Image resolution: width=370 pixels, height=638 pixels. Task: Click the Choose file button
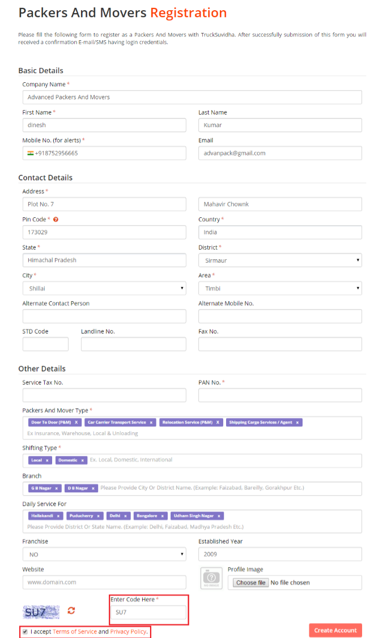(250, 582)
